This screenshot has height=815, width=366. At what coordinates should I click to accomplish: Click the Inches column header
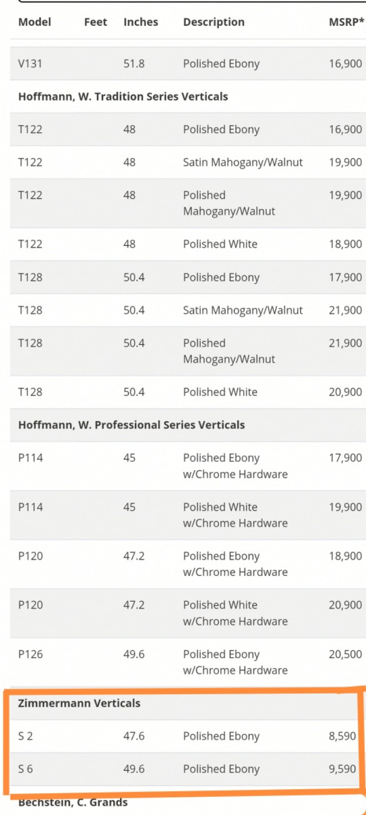click(x=141, y=22)
